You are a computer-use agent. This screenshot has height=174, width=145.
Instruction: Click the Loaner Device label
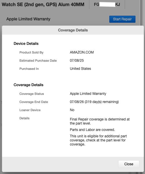30,110
